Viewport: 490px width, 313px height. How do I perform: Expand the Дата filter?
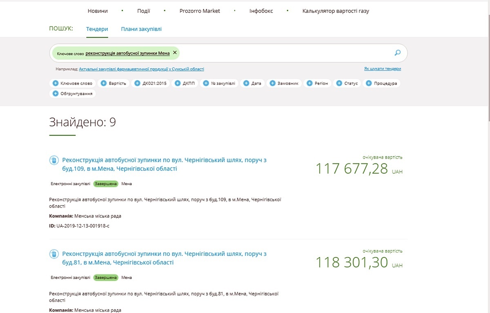click(x=252, y=83)
